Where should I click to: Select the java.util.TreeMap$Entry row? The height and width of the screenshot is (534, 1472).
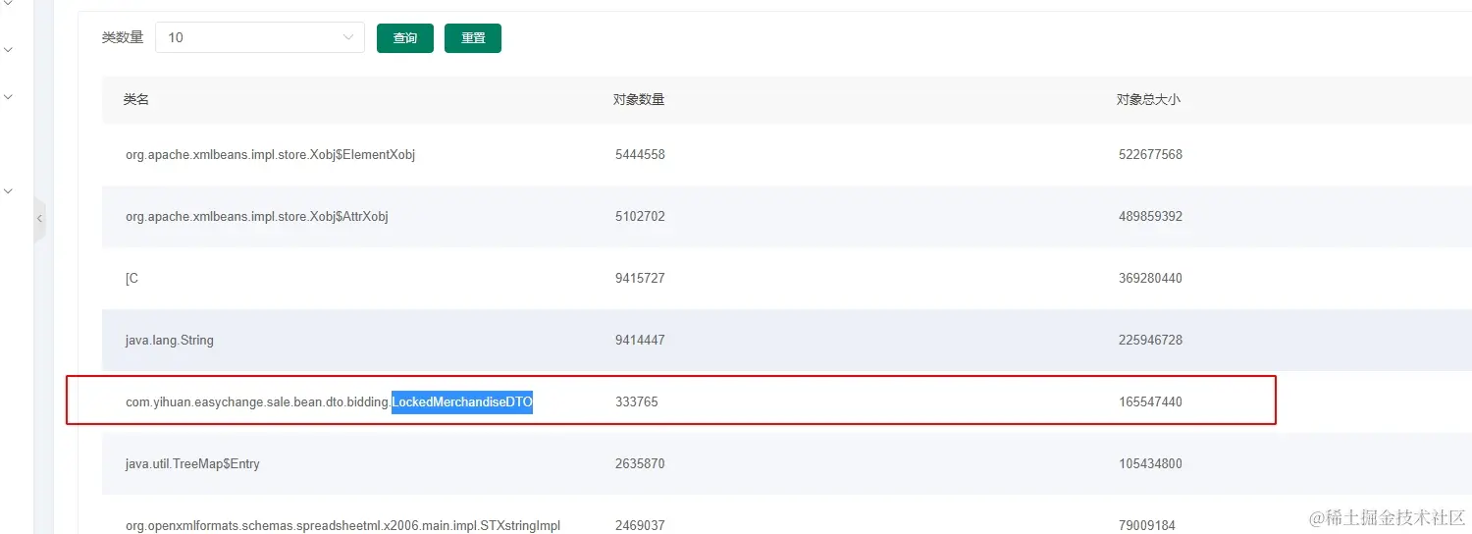click(x=785, y=463)
